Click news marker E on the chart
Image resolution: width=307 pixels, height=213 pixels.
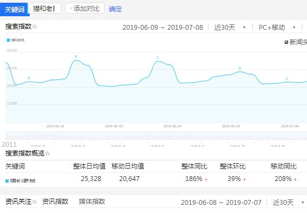(286, 79)
